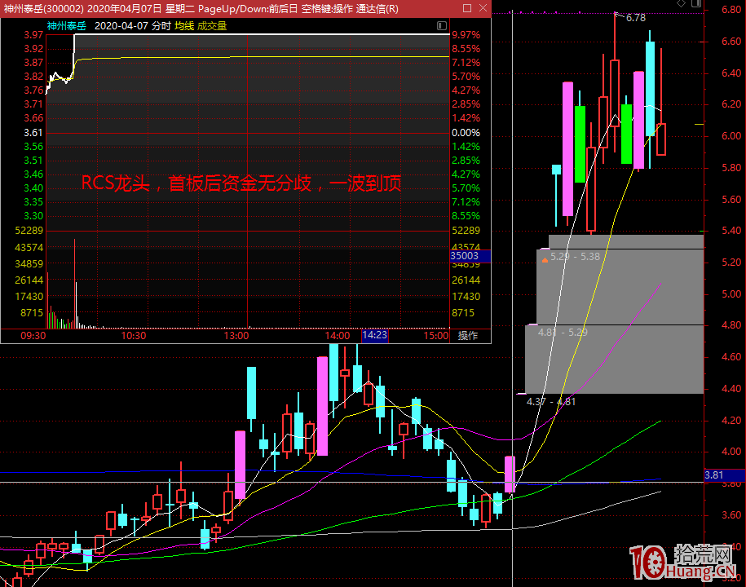This screenshot has width=746, height=587.
Task: Click the 6.78 high price annotation
Action: click(x=636, y=18)
